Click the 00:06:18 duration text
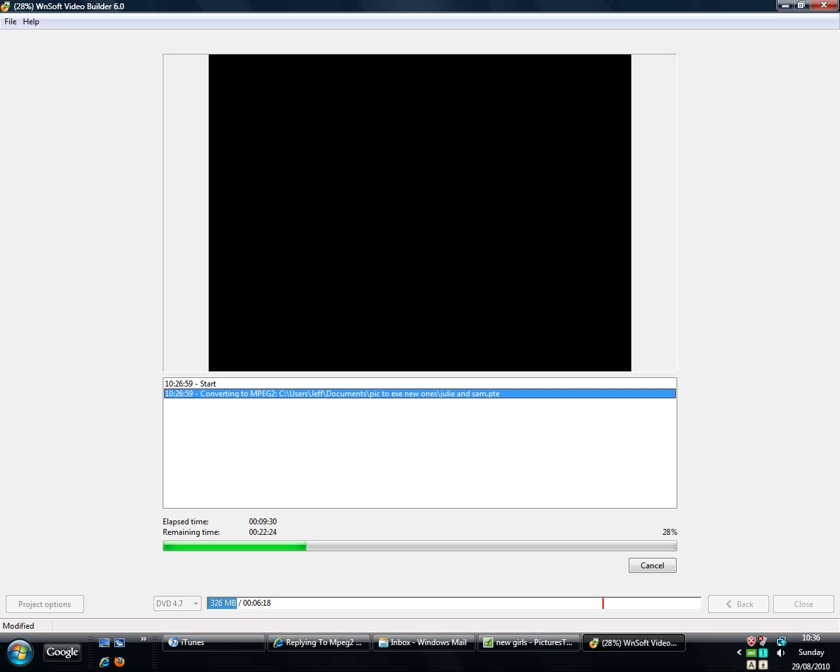Image resolution: width=840 pixels, height=672 pixels. click(257, 603)
